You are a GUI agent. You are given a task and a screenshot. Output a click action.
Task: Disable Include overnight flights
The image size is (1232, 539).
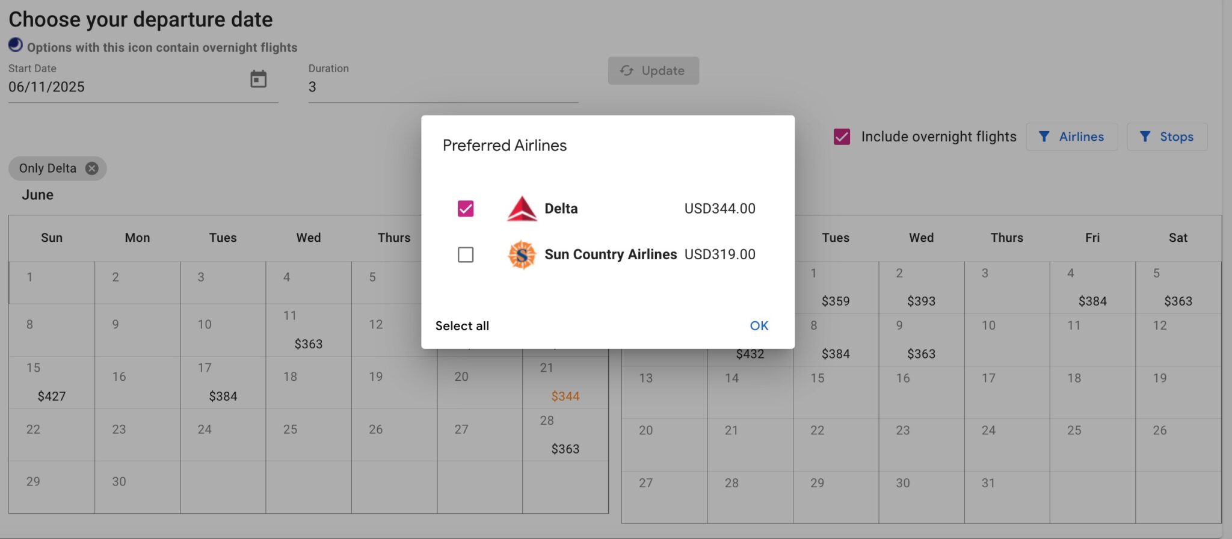click(x=840, y=137)
